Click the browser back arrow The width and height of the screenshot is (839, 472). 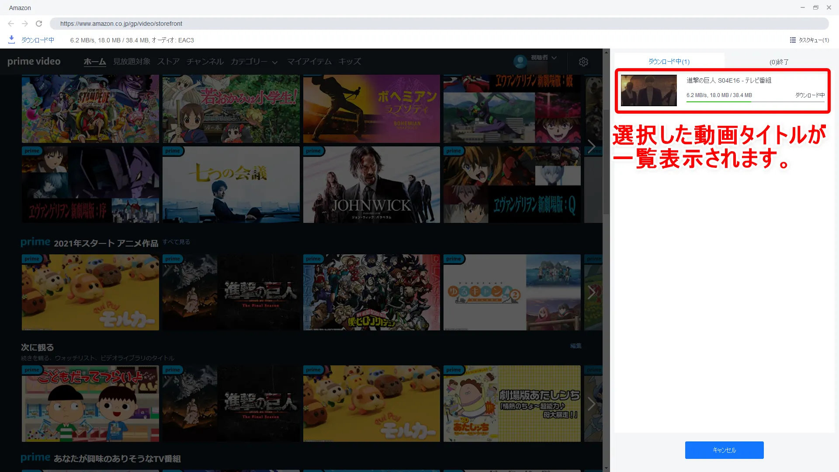11,24
